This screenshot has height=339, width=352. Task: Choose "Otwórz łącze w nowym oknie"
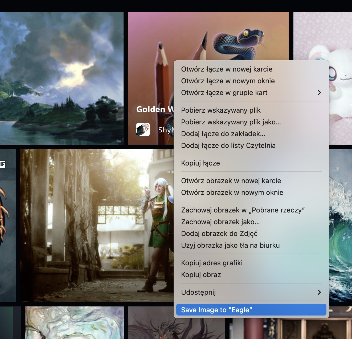click(251, 81)
